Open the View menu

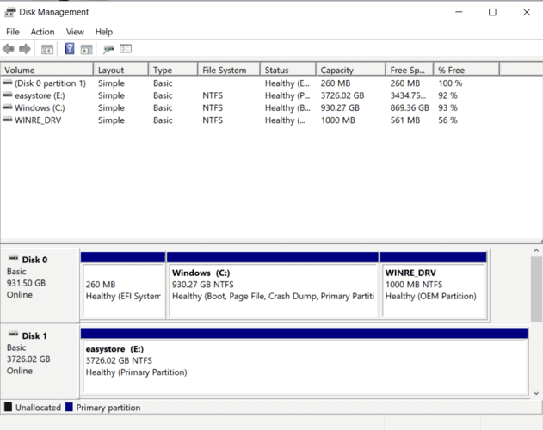coord(75,32)
